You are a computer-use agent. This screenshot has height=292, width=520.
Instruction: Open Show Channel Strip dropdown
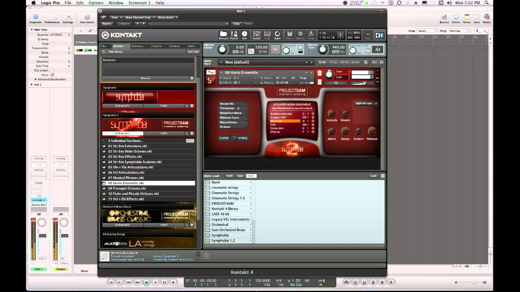[140, 17]
